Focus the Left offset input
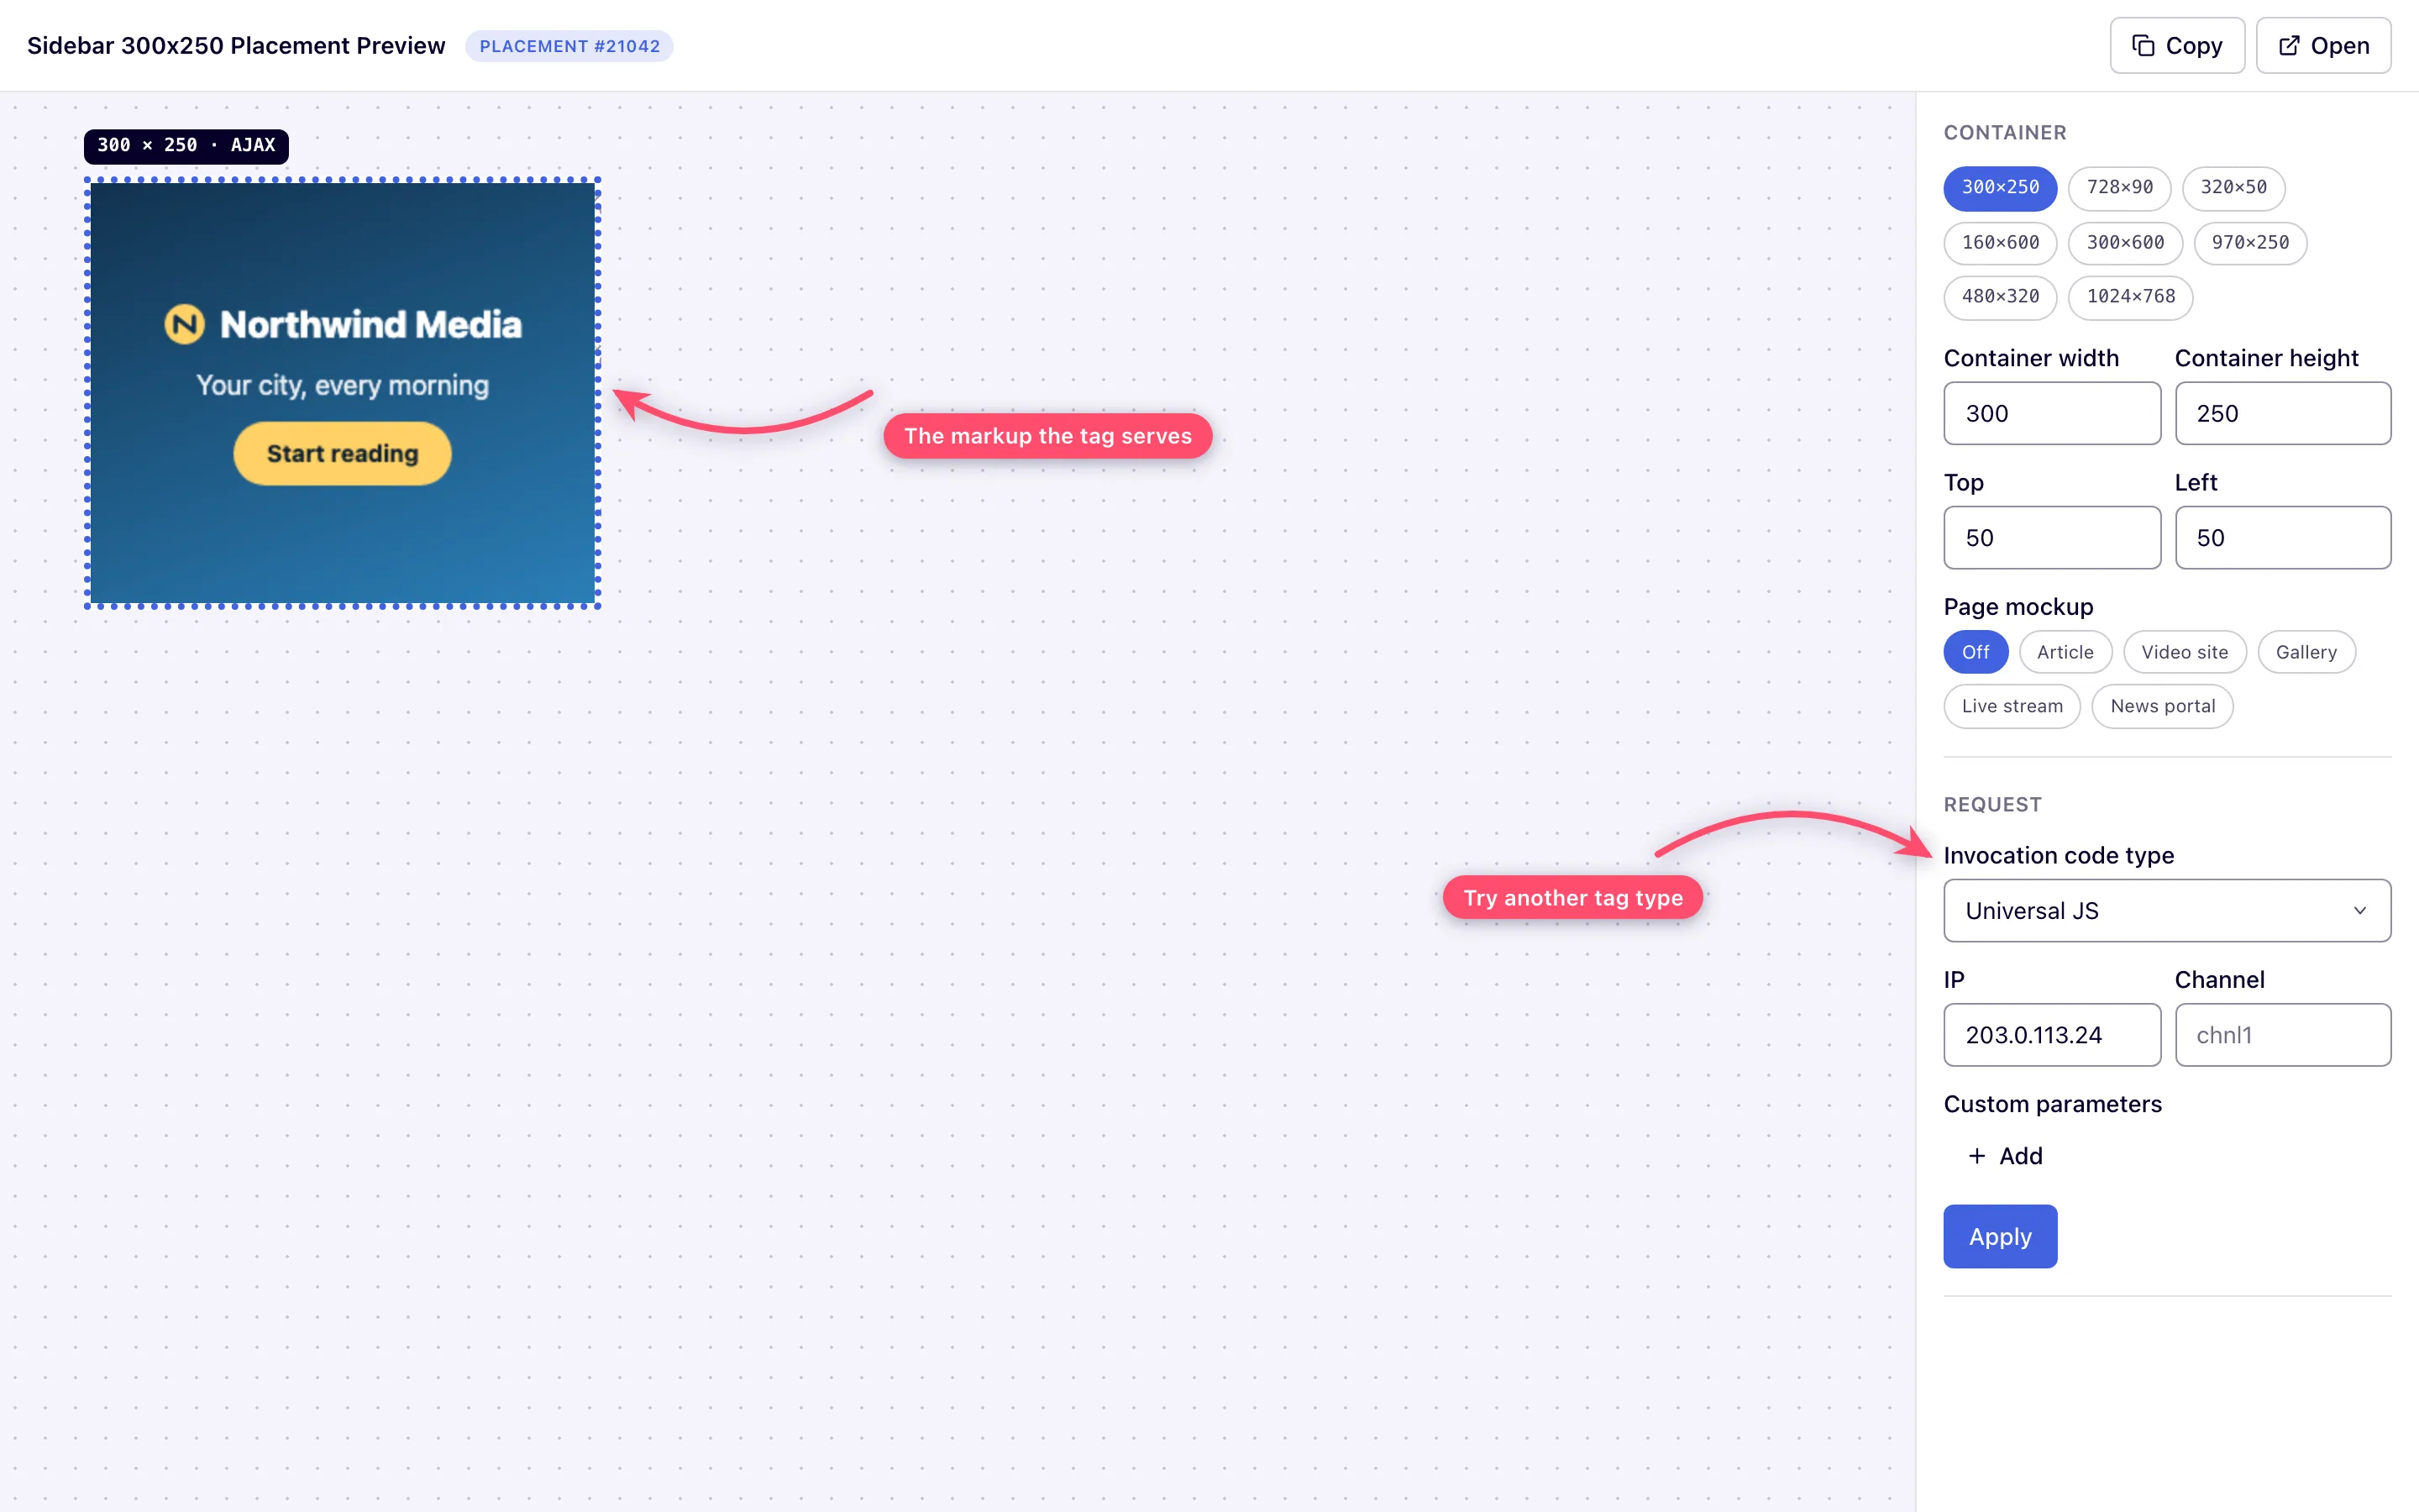The height and width of the screenshot is (1512, 2419). (x=2283, y=538)
